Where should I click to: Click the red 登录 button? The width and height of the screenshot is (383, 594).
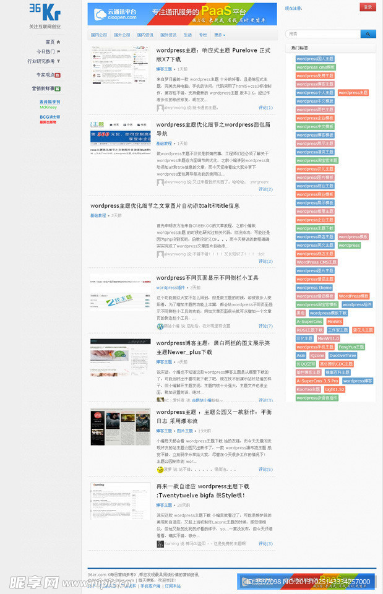click(368, 7)
